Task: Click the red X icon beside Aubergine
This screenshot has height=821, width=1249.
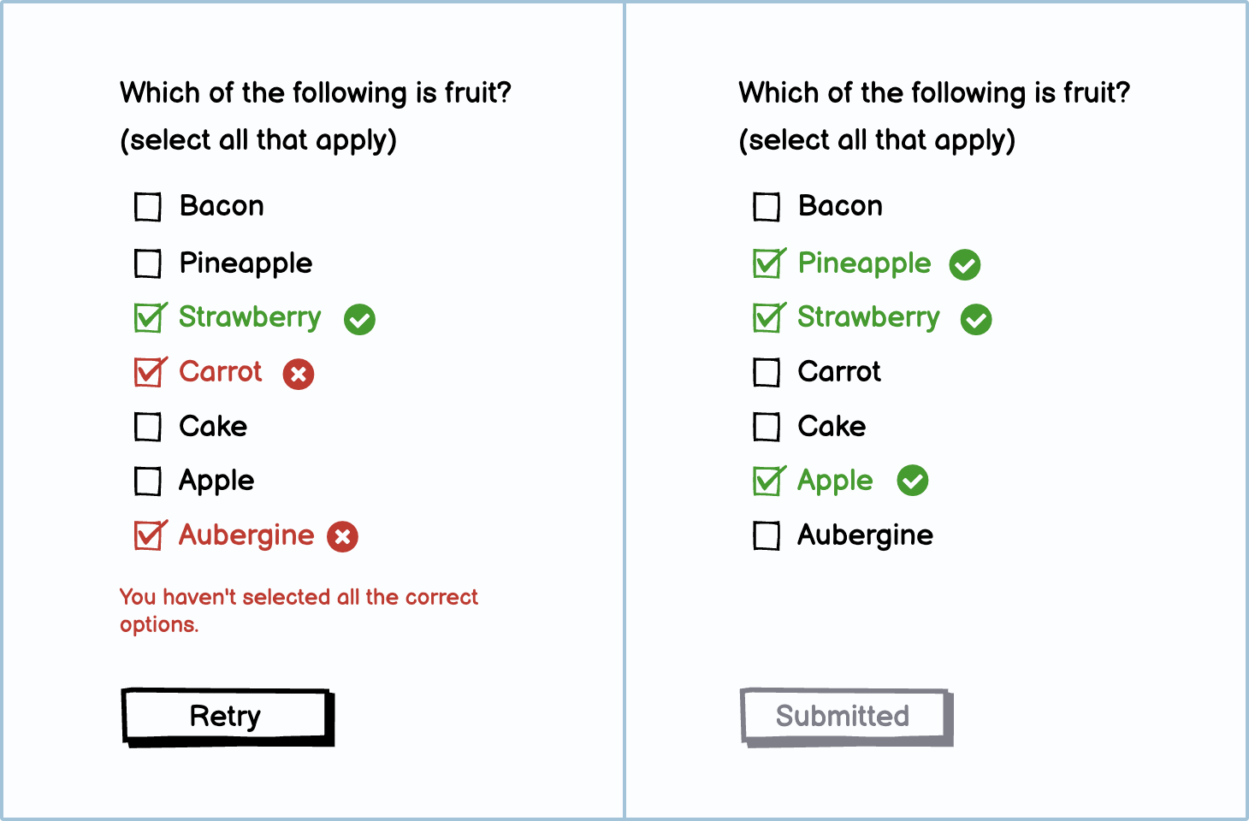Action: [343, 537]
